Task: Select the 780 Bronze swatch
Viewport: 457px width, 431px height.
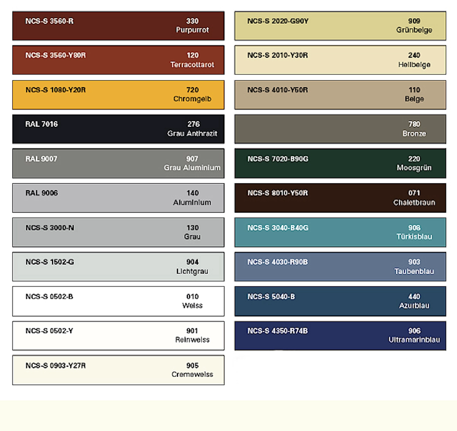Action: tap(340, 129)
